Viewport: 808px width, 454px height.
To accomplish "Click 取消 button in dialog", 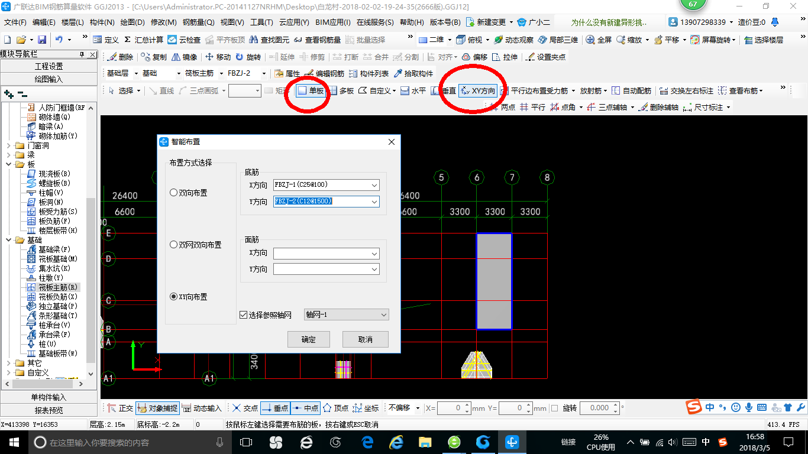I will pyautogui.click(x=366, y=339).
